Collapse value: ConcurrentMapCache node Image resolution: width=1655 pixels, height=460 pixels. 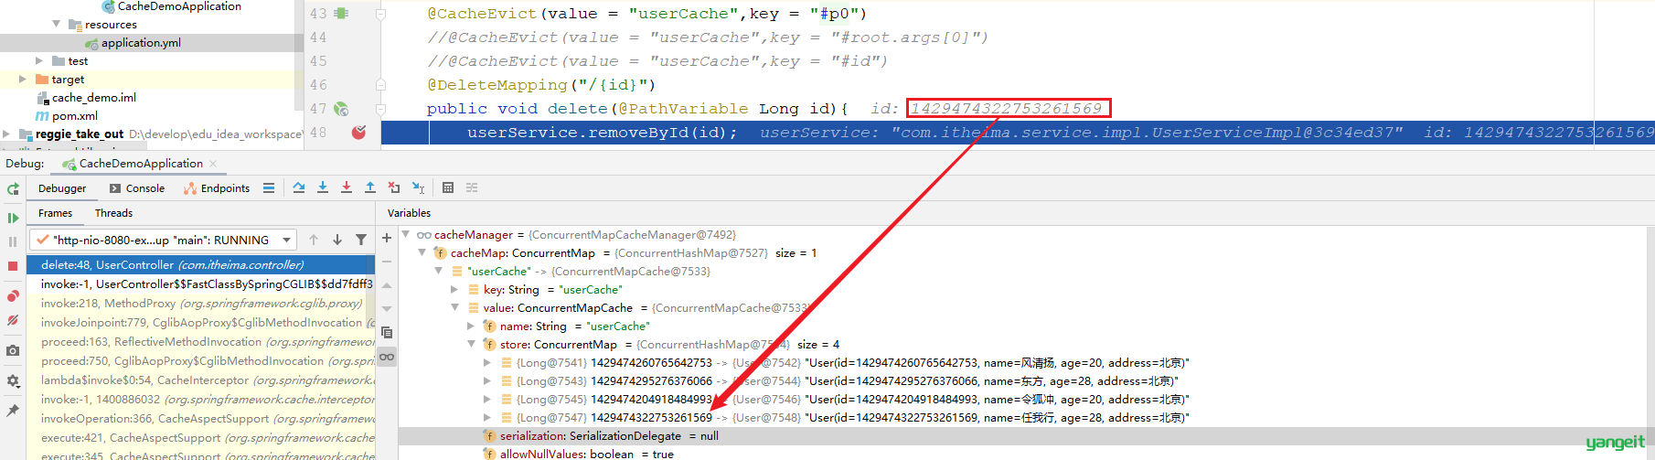click(454, 307)
